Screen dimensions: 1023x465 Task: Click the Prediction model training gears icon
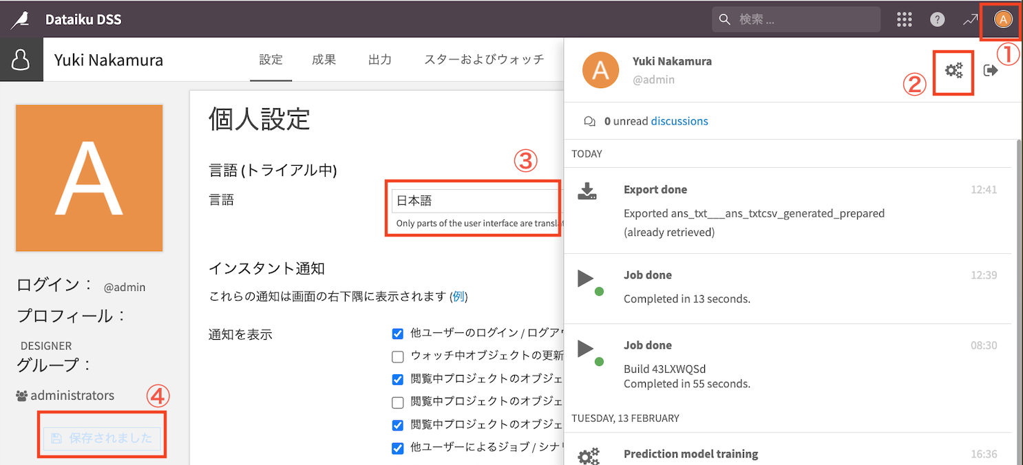pos(589,457)
